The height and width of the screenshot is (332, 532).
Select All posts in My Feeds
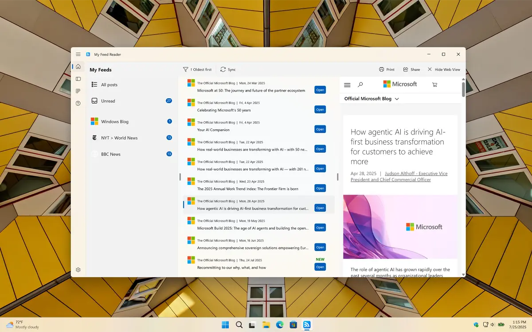(x=132, y=85)
